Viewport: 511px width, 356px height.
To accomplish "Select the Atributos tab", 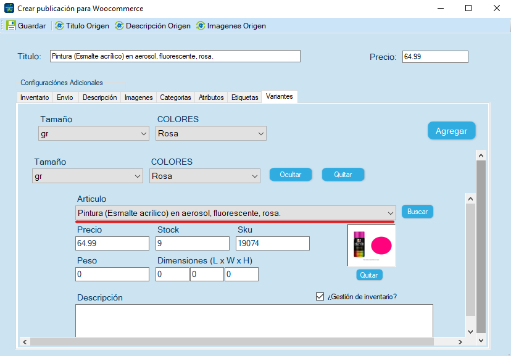I will (x=211, y=97).
